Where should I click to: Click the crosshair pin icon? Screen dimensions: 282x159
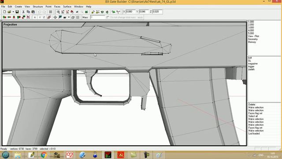click(x=55, y=17)
